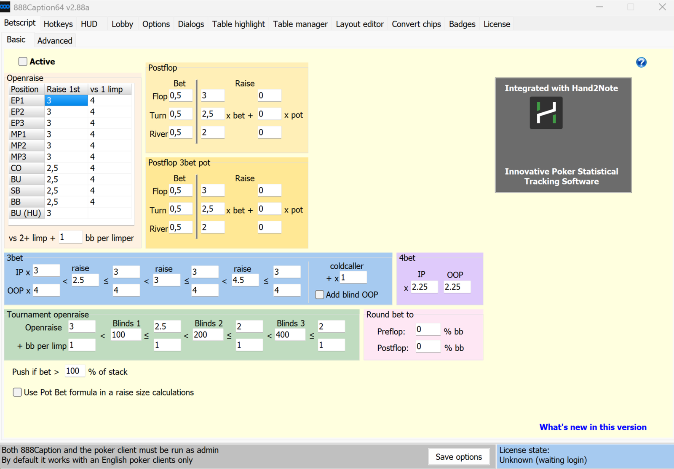Click the Save options button
The image size is (674, 469).
(459, 457)
